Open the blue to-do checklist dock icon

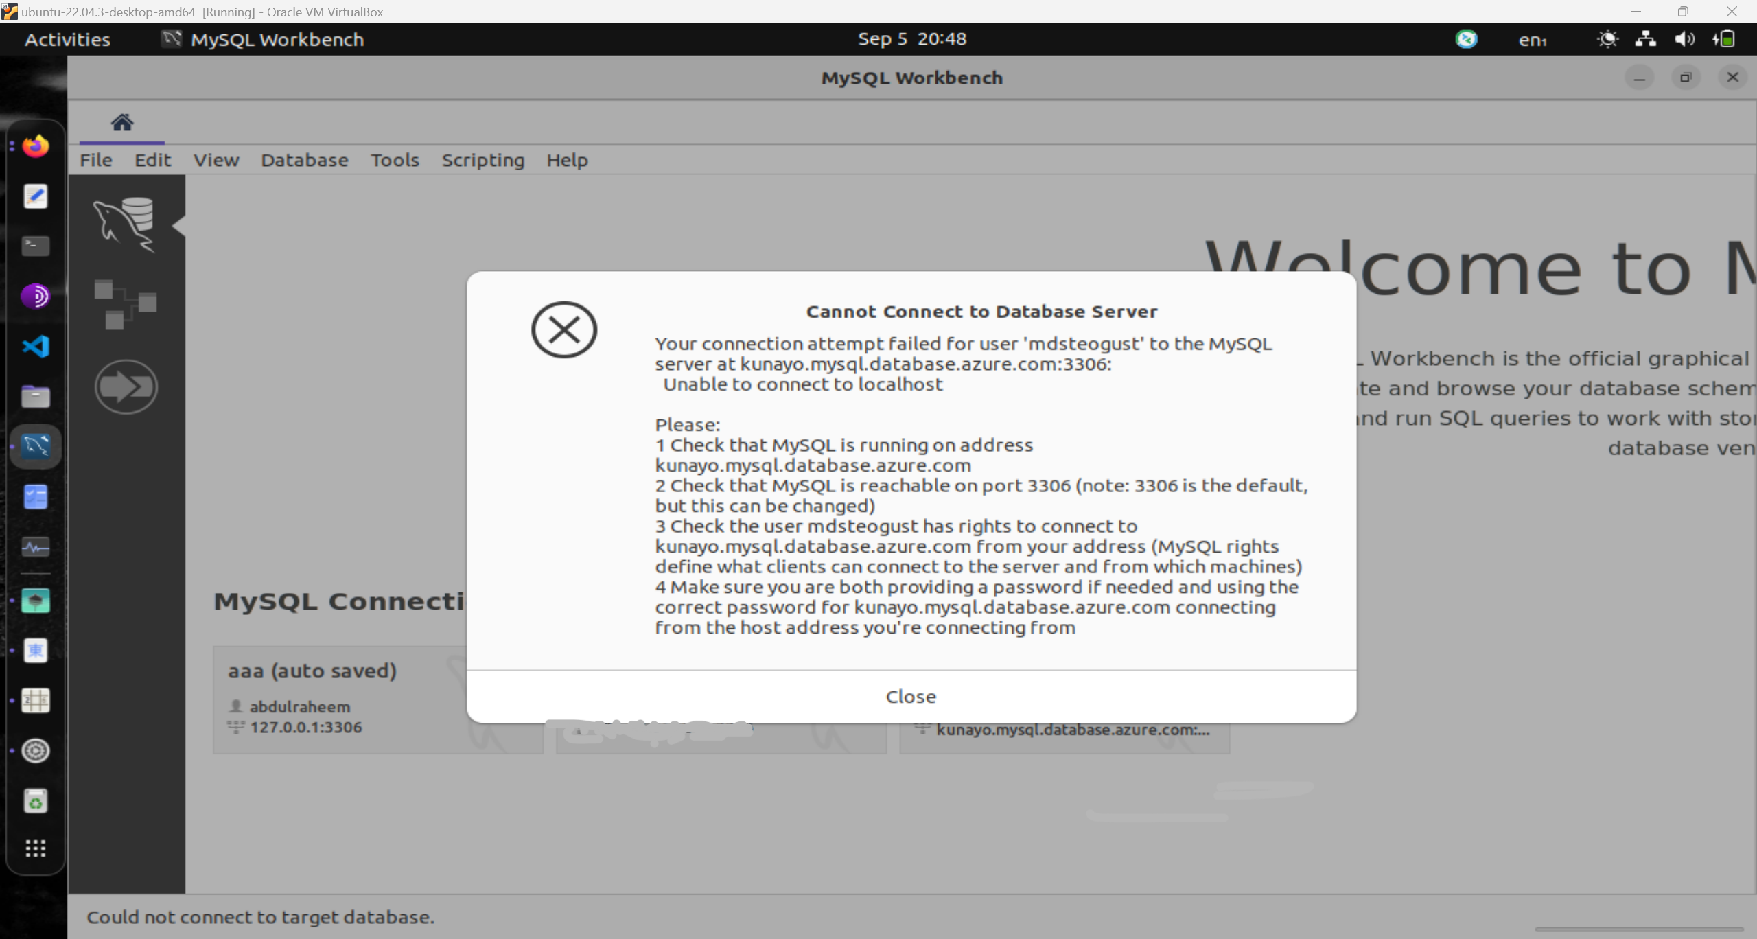coord(36,497)
